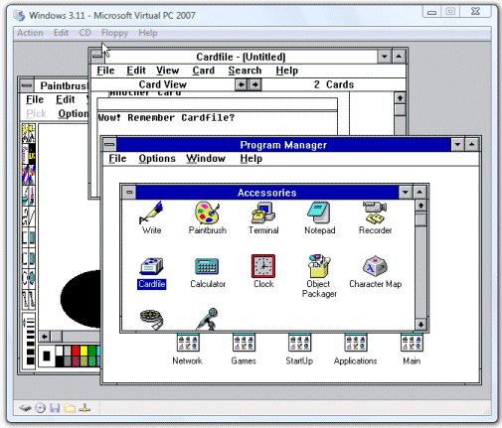Select the hollow Polygon tool in Paintbrush
The height and width of the screenshot is (428, 502).
coord(26,300)
